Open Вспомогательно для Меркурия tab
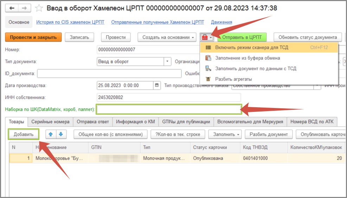The image size is (347, 198). click(250, 122)
